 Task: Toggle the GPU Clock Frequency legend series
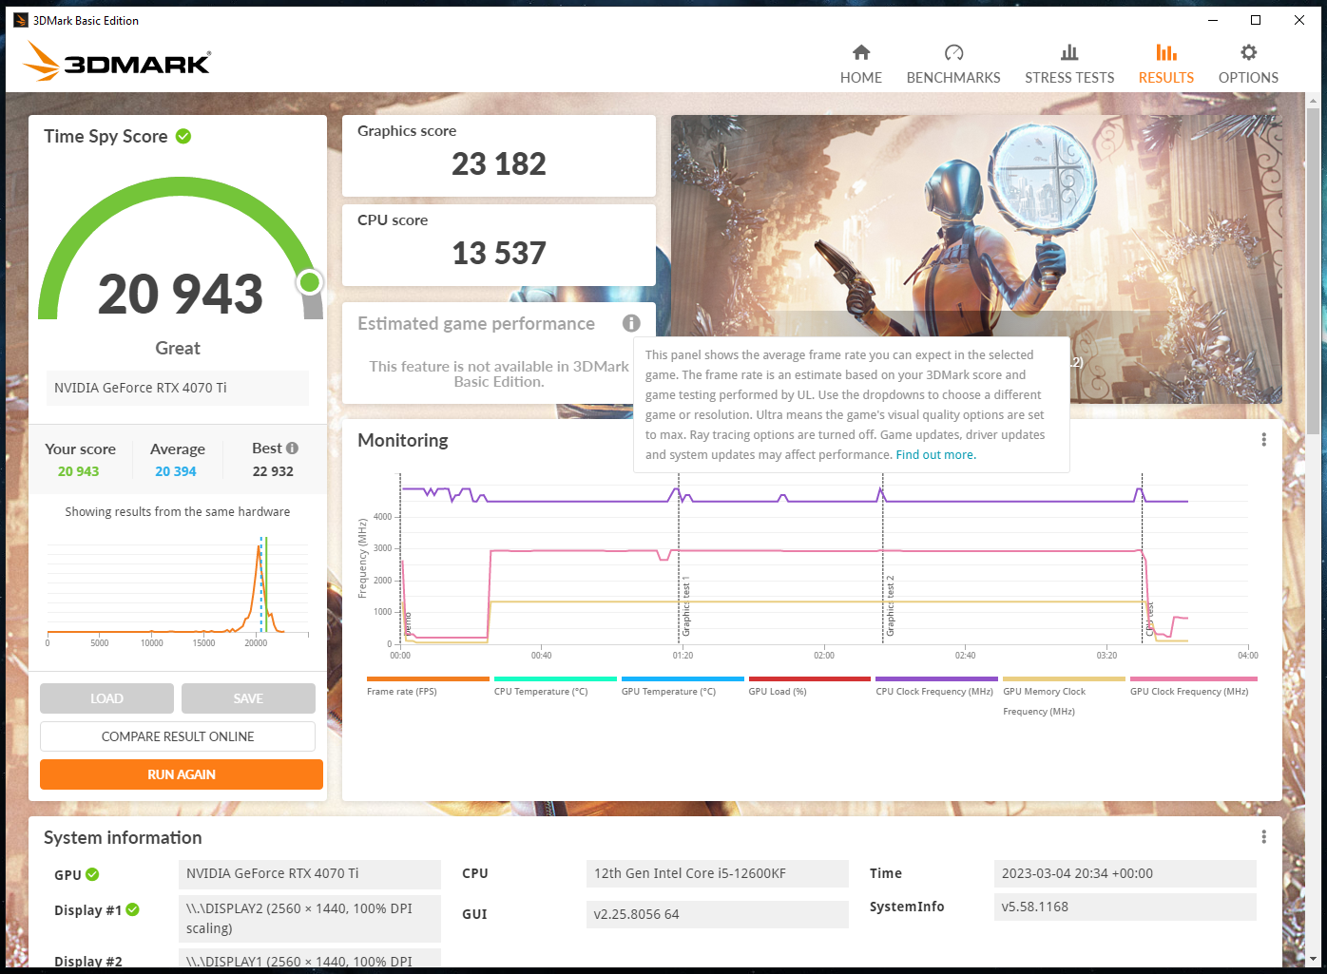[x=1193, y=679]
